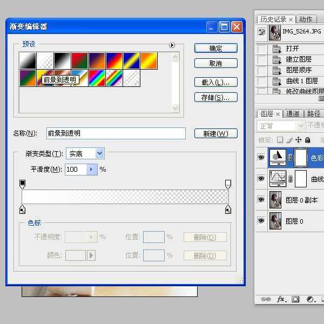The width and height of the screenshot is (324, 324).
Task: Click the 载入(L)... button
Action: 215,82
